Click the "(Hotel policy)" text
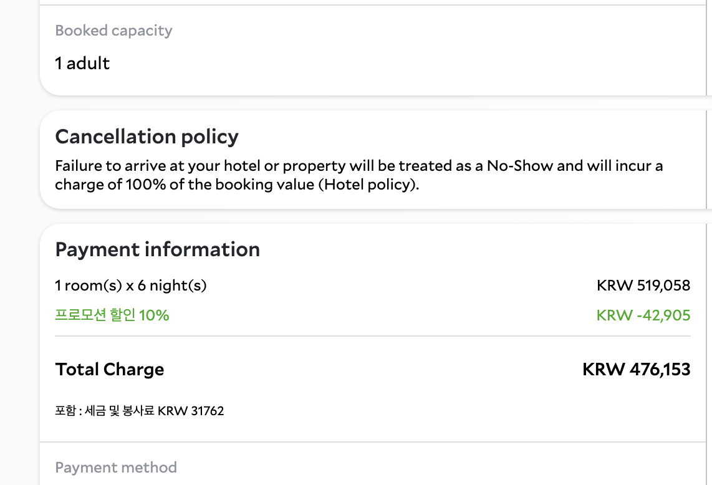 (x=368, y=185)
